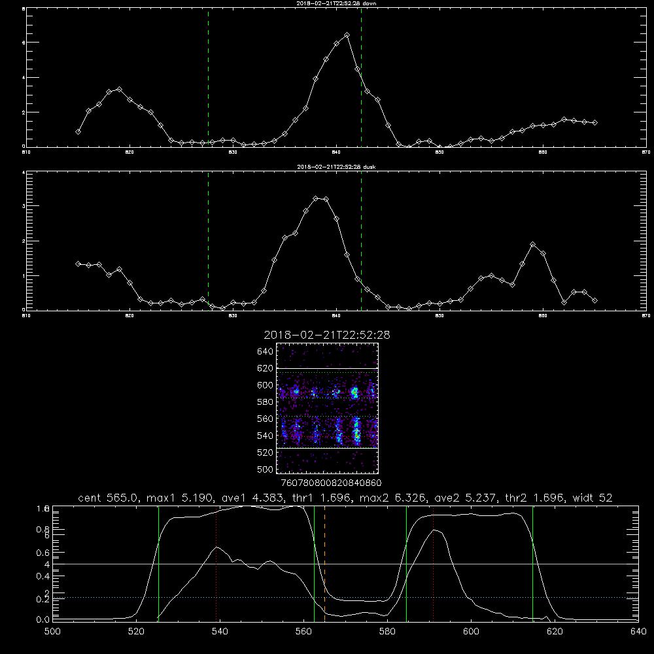This screenshot has height=654, width=654.
Task: Click the upper white boundary line in heatmap
Action: point(328,369)
